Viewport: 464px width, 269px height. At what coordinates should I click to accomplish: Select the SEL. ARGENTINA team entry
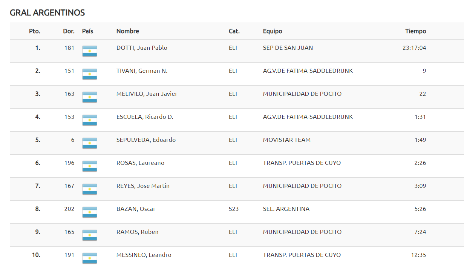(x=286, y=209)
